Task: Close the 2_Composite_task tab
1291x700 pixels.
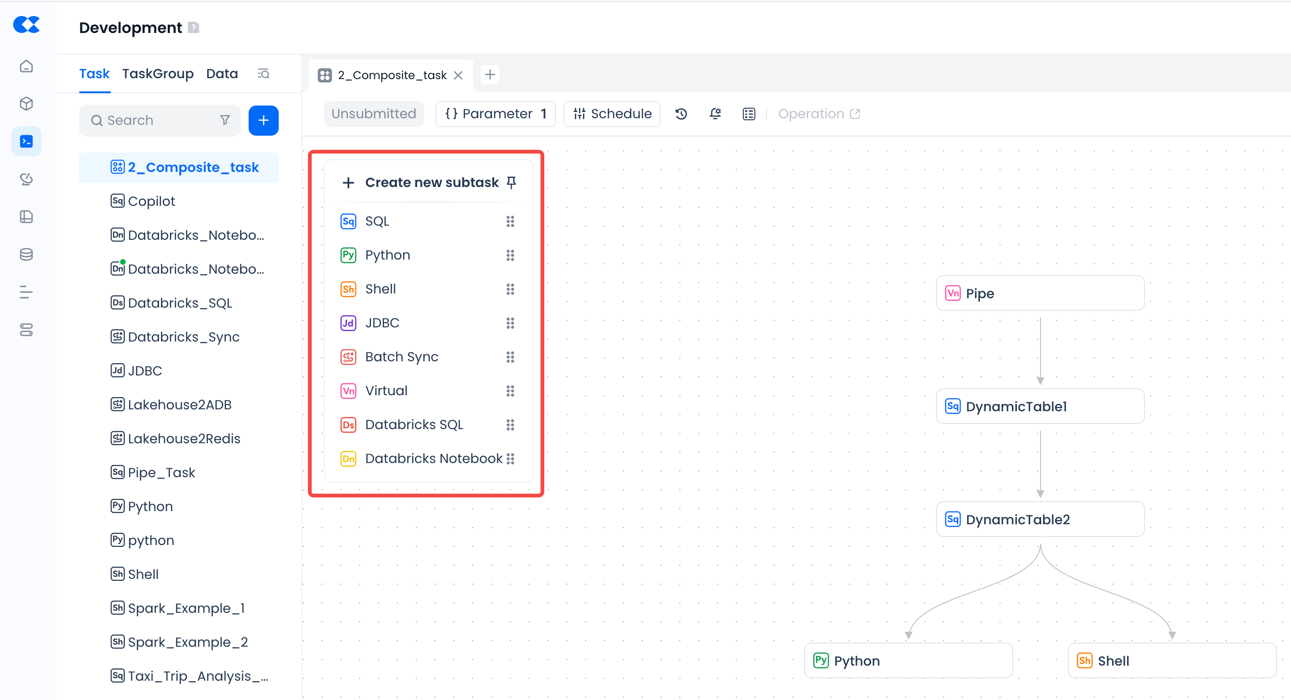Action: click(458, 76)
